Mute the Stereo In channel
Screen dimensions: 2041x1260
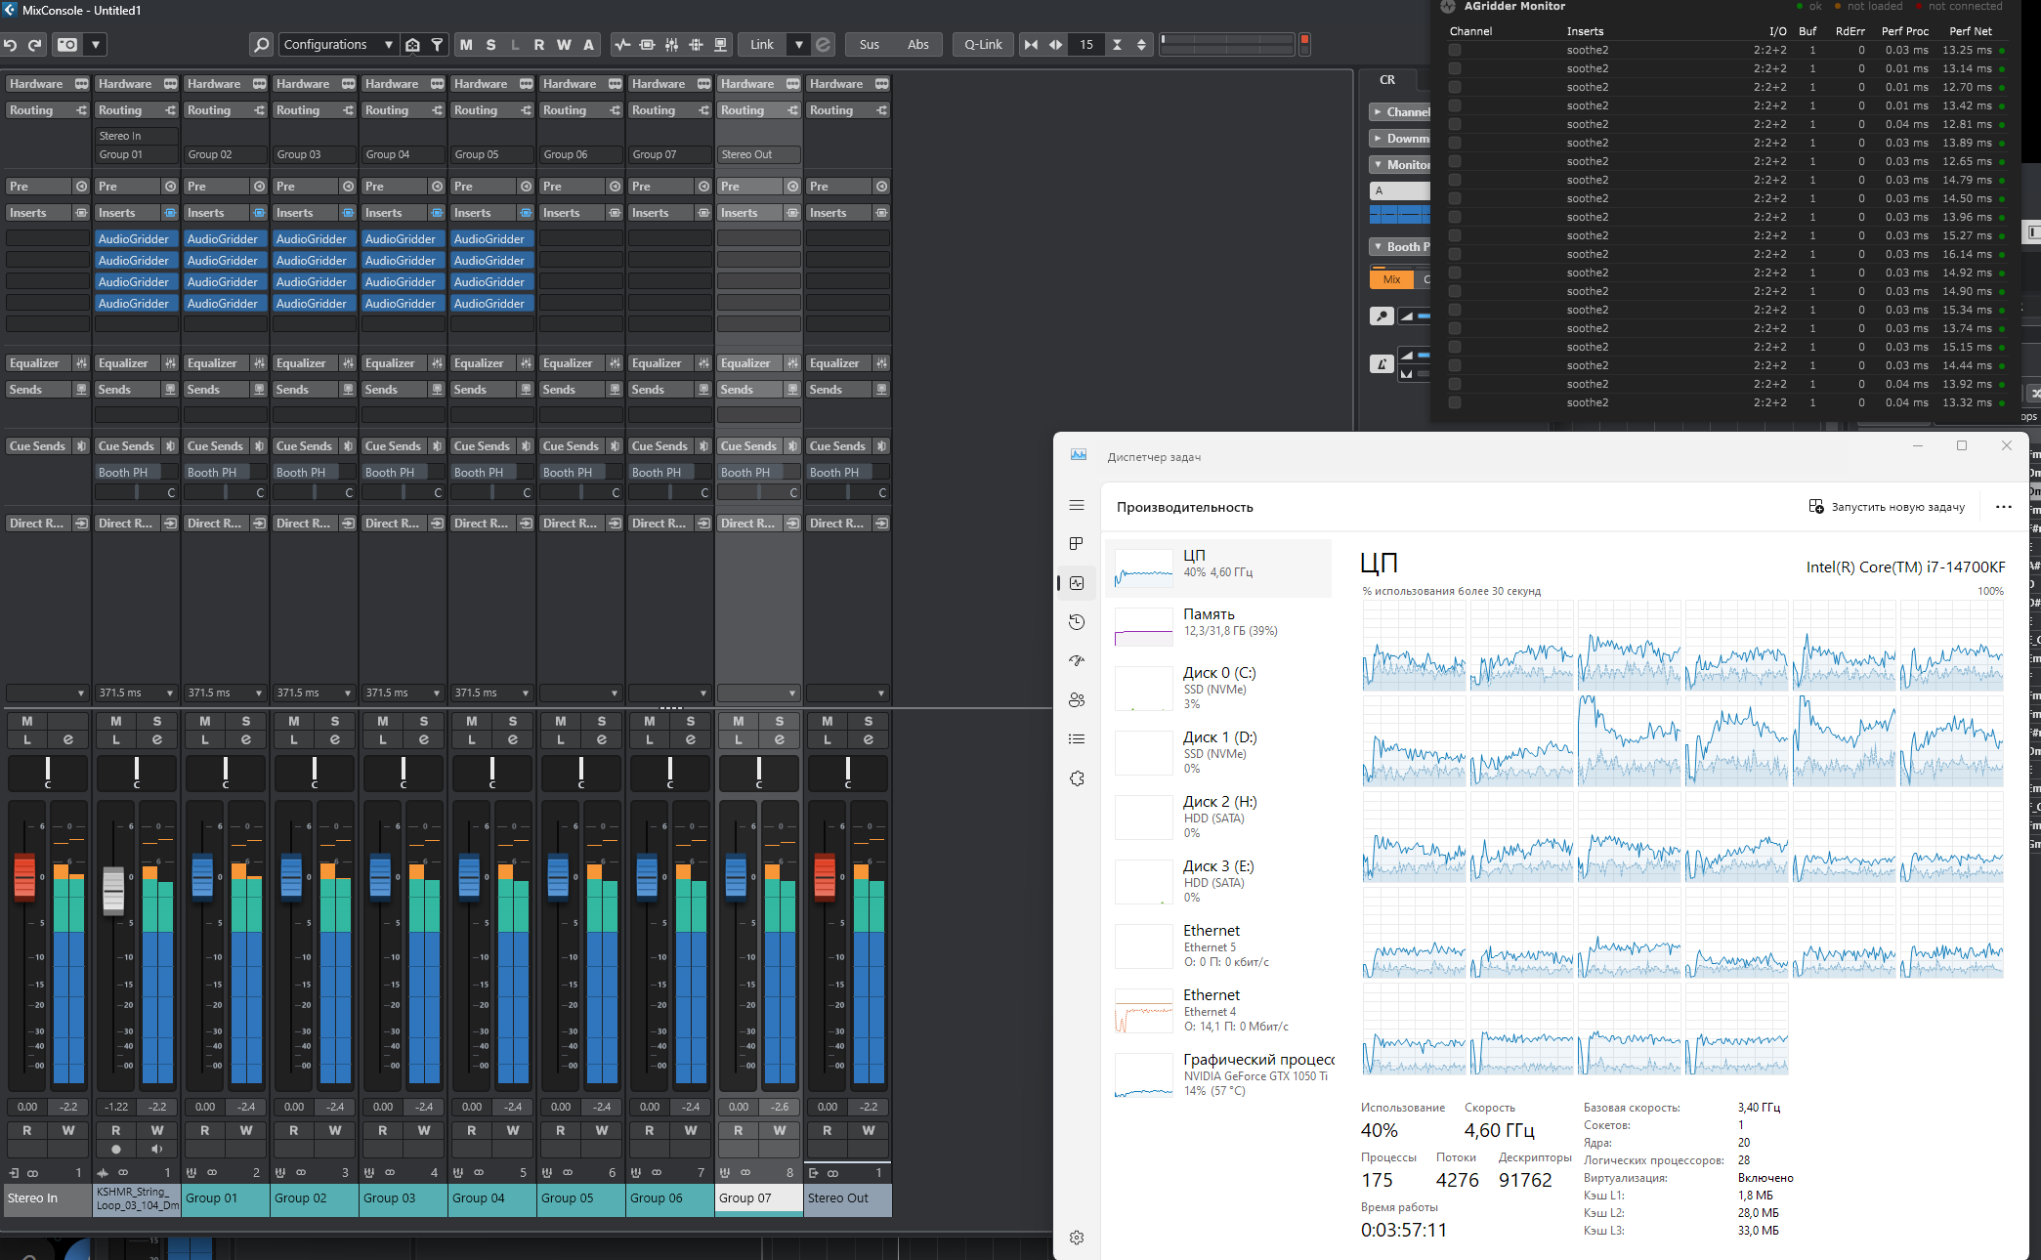pos(27,721)
